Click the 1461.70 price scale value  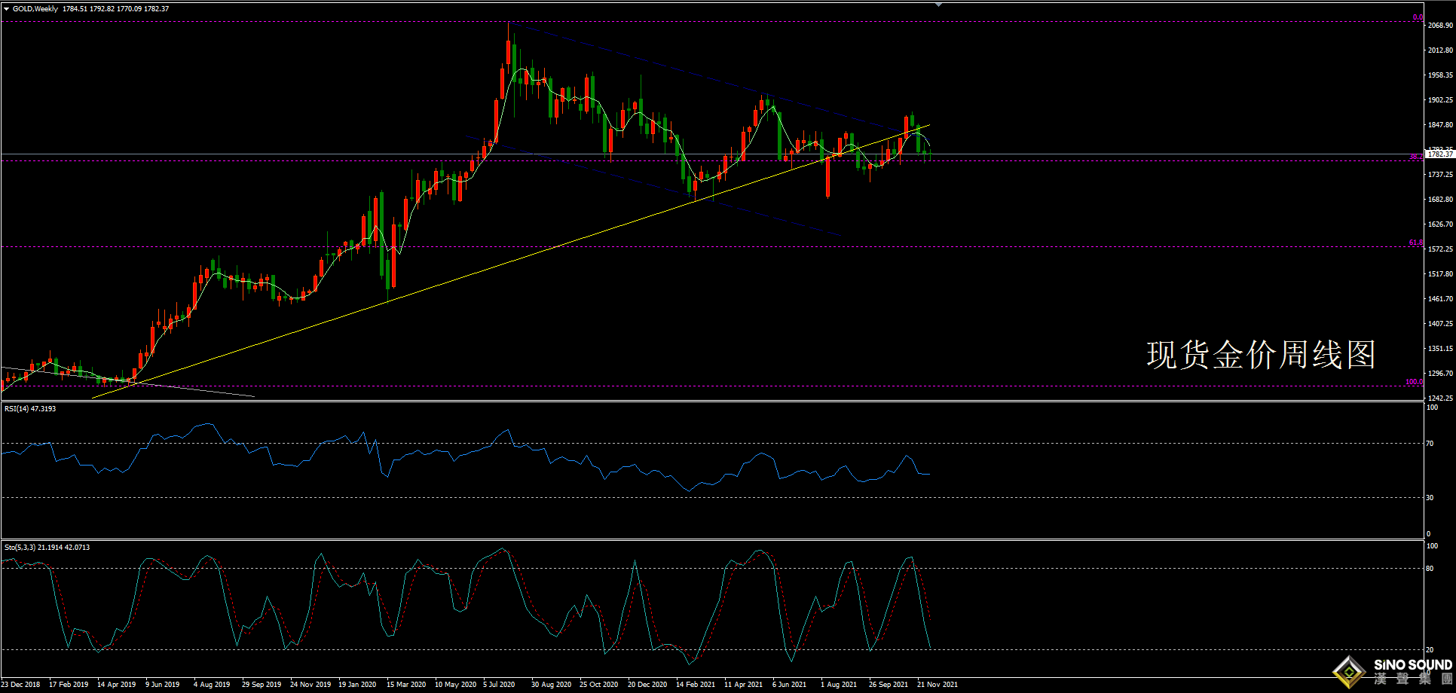[x=1440, y=299]
